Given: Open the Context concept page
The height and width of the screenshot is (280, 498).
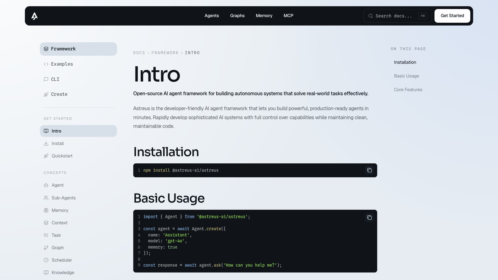Looking at the screenshot, I should [78, 223].
